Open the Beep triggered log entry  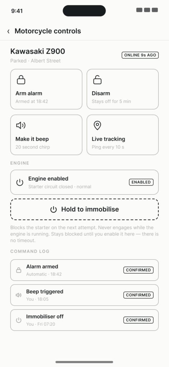click(84, 295)
